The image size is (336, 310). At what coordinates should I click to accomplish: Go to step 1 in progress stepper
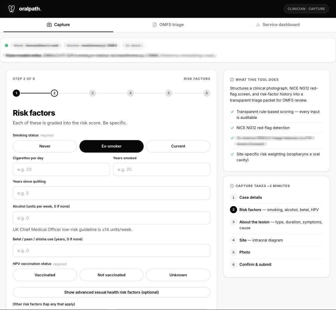click(x=16, y=93)
